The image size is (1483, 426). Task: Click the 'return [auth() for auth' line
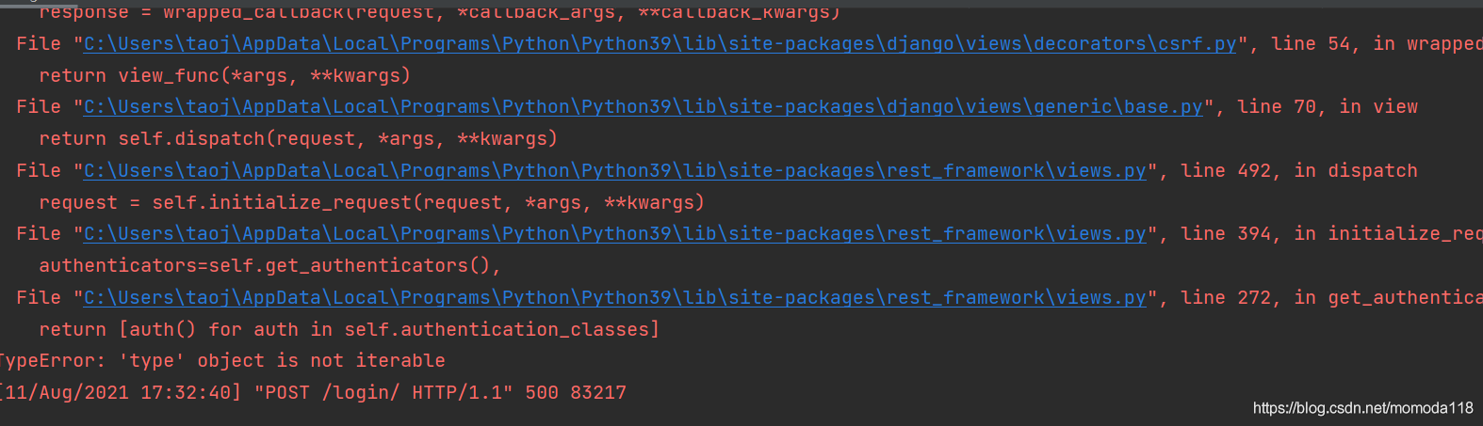click(x=349, y=330)
